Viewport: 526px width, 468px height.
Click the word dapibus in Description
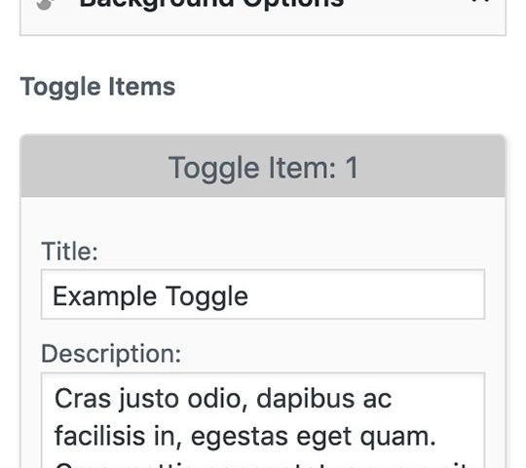305,399
